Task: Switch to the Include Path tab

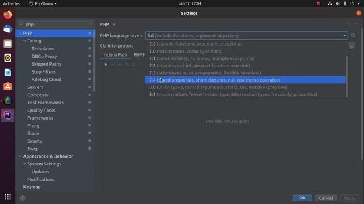Action: (x=115, y=55)
